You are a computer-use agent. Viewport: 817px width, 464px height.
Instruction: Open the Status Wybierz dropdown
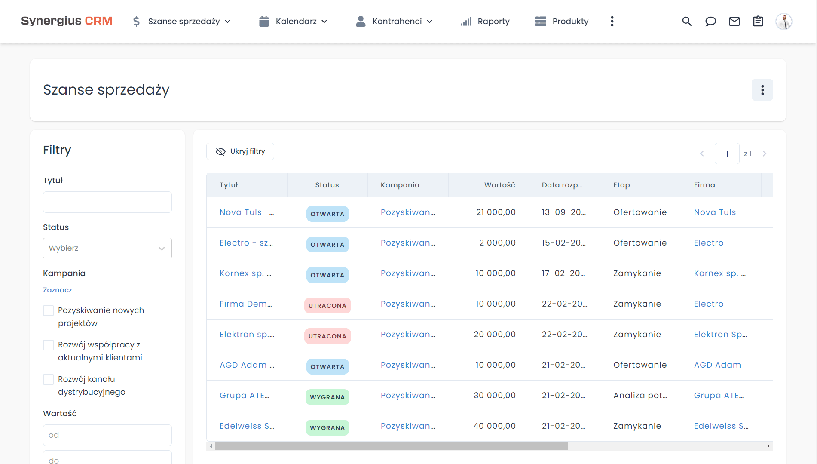pyautogui.click(x=107, y=248)
